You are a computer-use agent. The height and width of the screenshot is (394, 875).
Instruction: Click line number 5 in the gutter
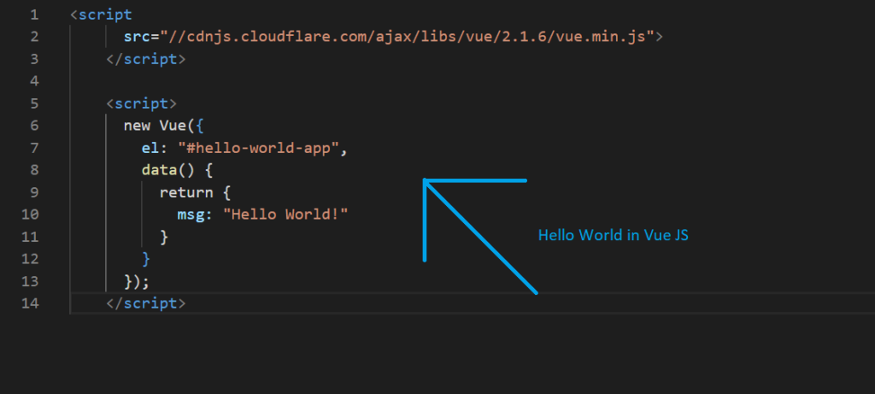click(34, 103)
